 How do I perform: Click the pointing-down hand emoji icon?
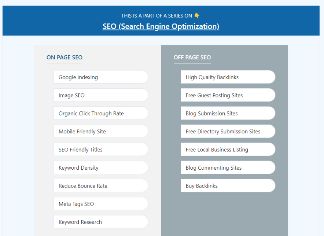[x=197, y=16]
